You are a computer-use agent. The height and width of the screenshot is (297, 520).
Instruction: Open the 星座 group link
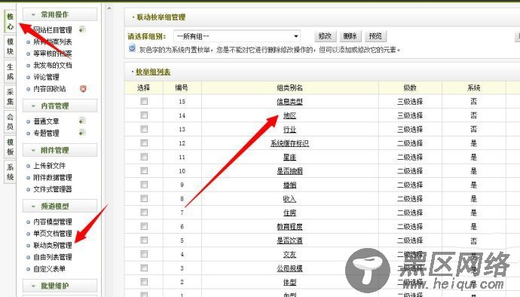pos(289,158)
